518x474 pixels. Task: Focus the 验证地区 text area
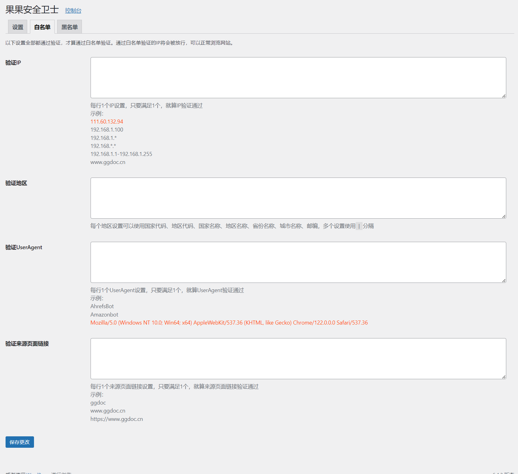click(x=298, y=198)
